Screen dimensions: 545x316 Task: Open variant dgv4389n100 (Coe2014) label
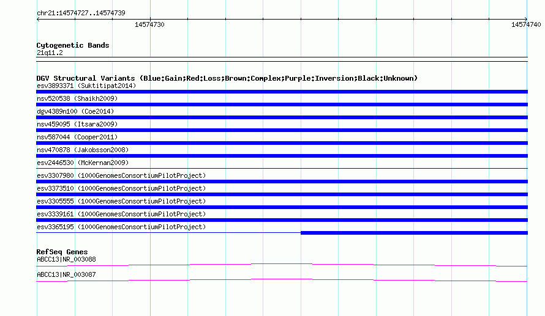(75, 111)
